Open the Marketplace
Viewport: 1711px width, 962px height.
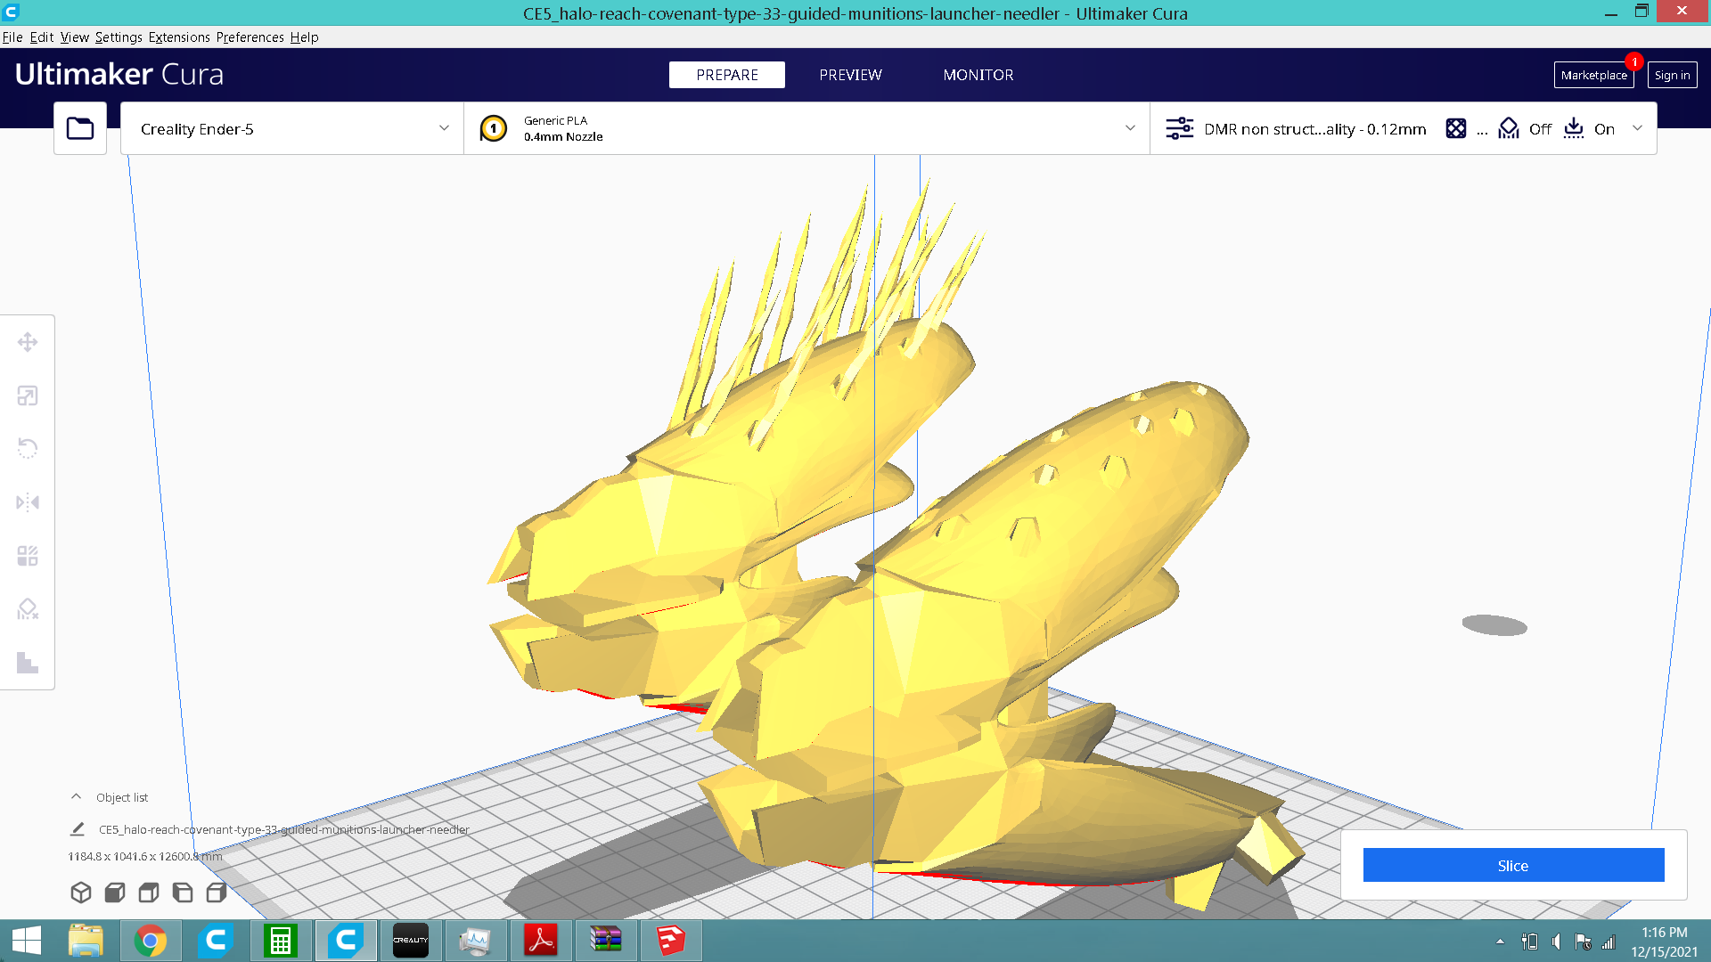coord(1593,75)
